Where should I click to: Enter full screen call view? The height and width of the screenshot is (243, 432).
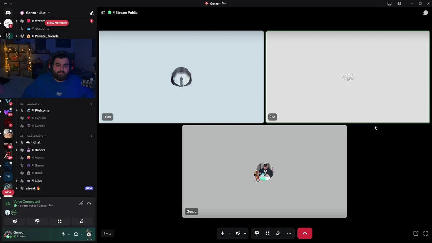[x=426, y=233]
